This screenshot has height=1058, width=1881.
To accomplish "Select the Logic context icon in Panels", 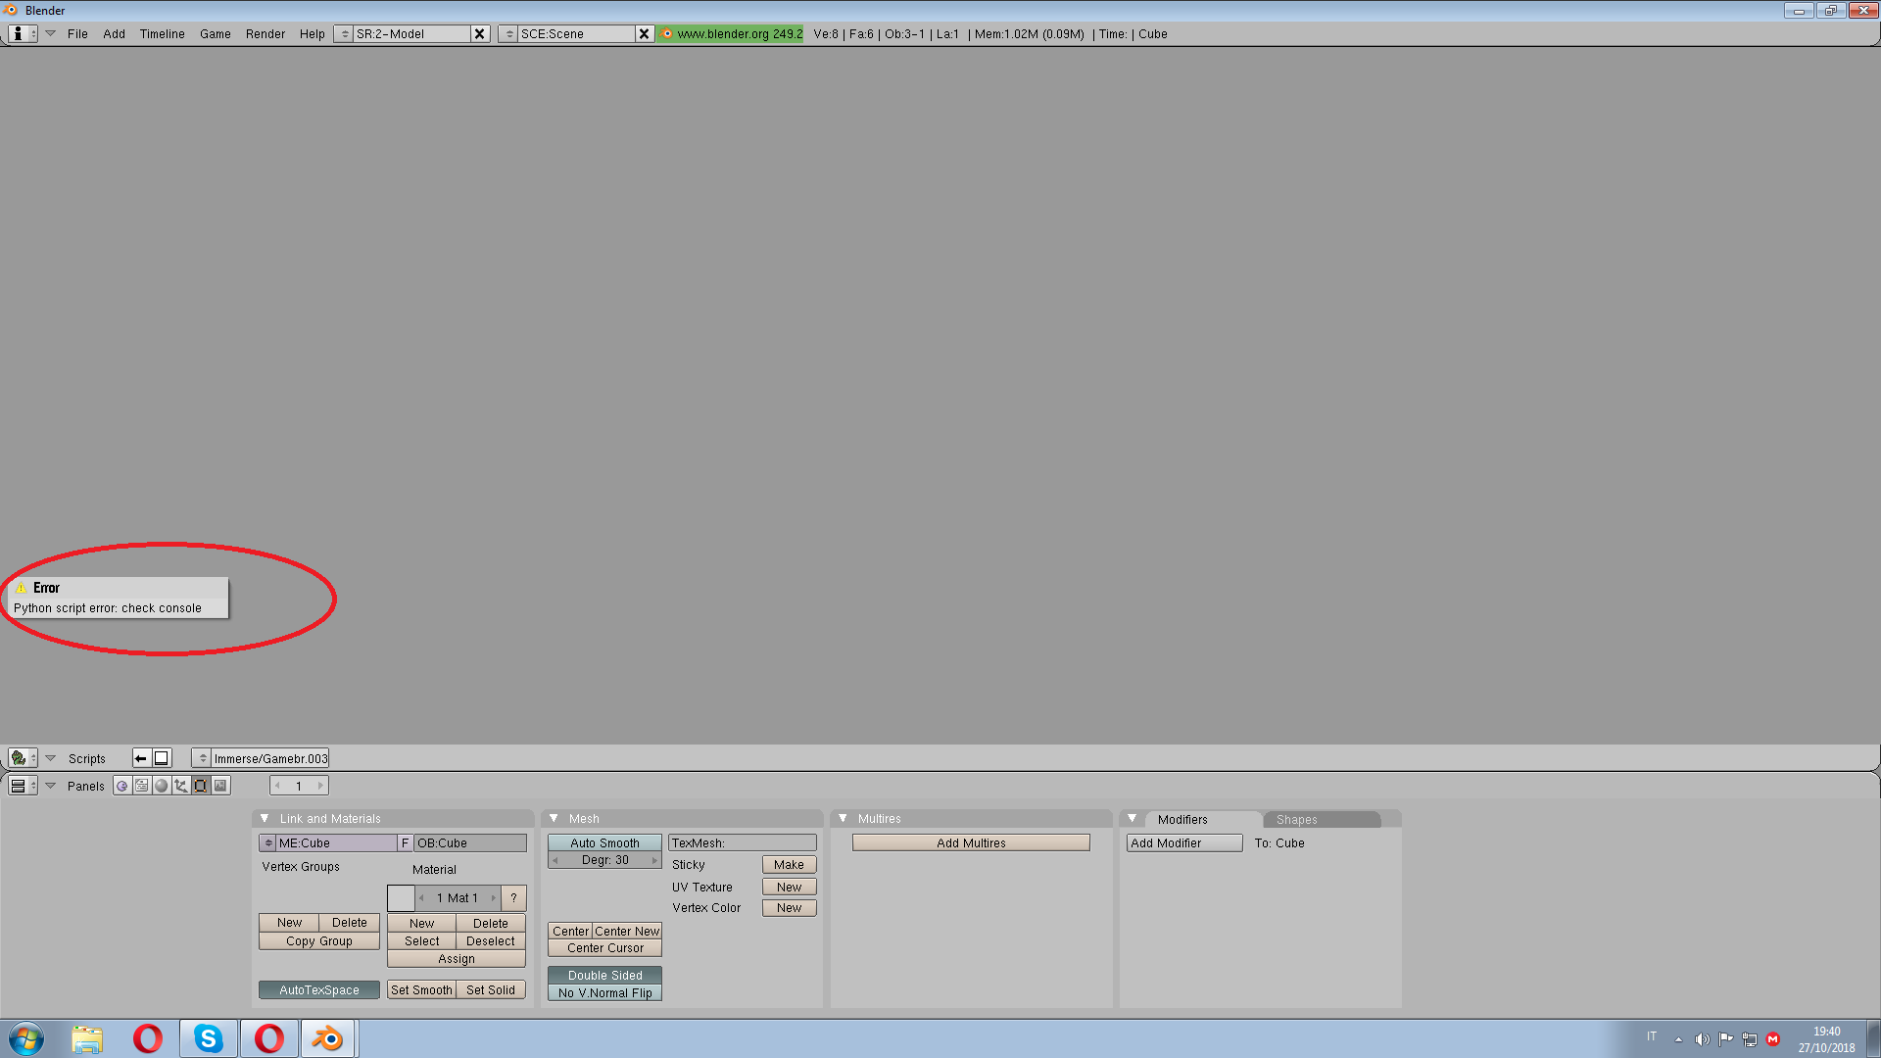I will click(122, 786).
